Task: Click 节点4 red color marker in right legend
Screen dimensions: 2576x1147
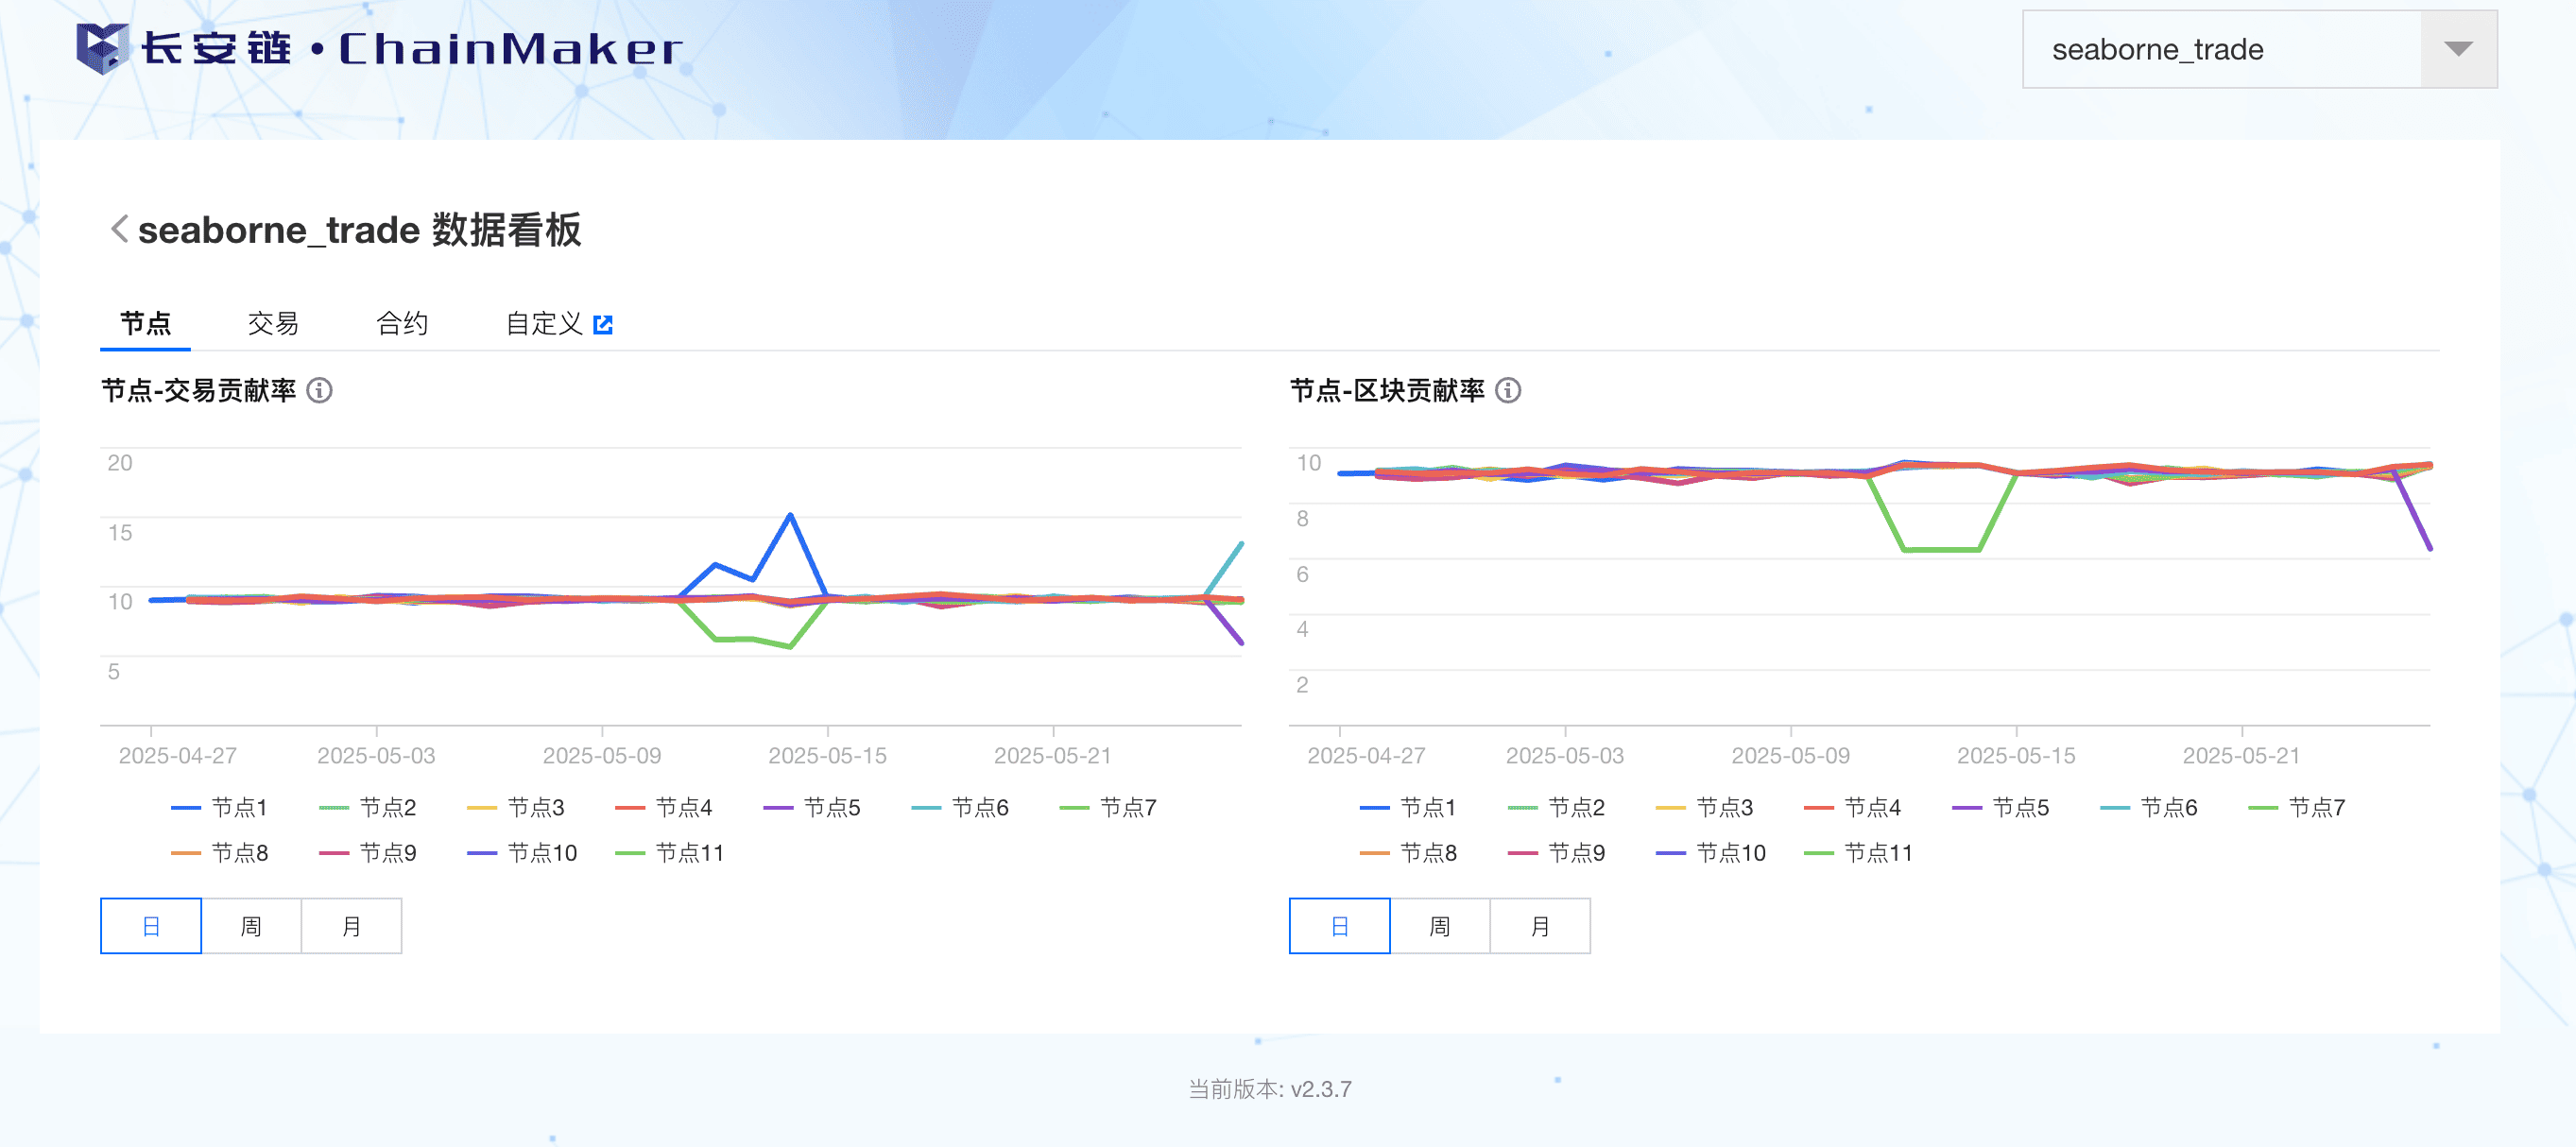Action: [1818, 807]
